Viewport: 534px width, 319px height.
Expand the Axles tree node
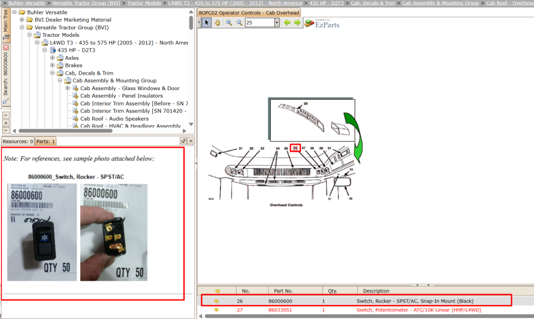pos(52,58)
